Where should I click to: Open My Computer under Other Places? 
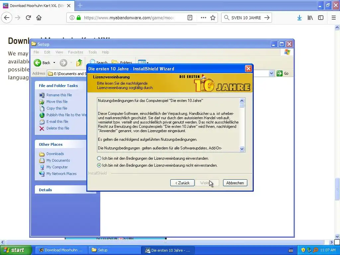[x=57, y=167]
